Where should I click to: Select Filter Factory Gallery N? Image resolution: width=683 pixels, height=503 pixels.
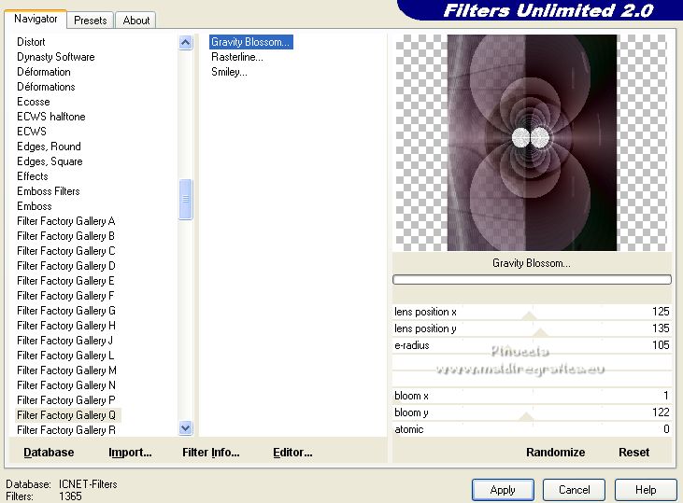[x=65, y=385]
